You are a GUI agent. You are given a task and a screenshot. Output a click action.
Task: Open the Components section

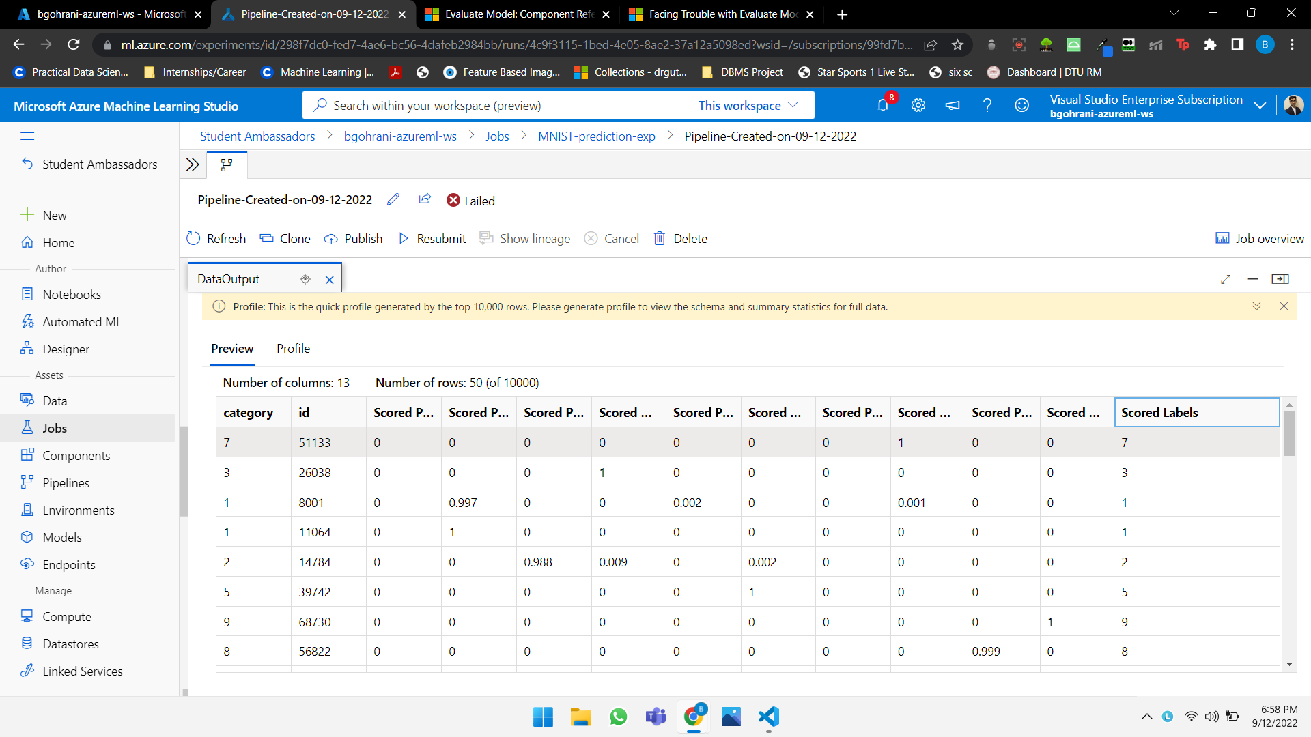point(76,455)
